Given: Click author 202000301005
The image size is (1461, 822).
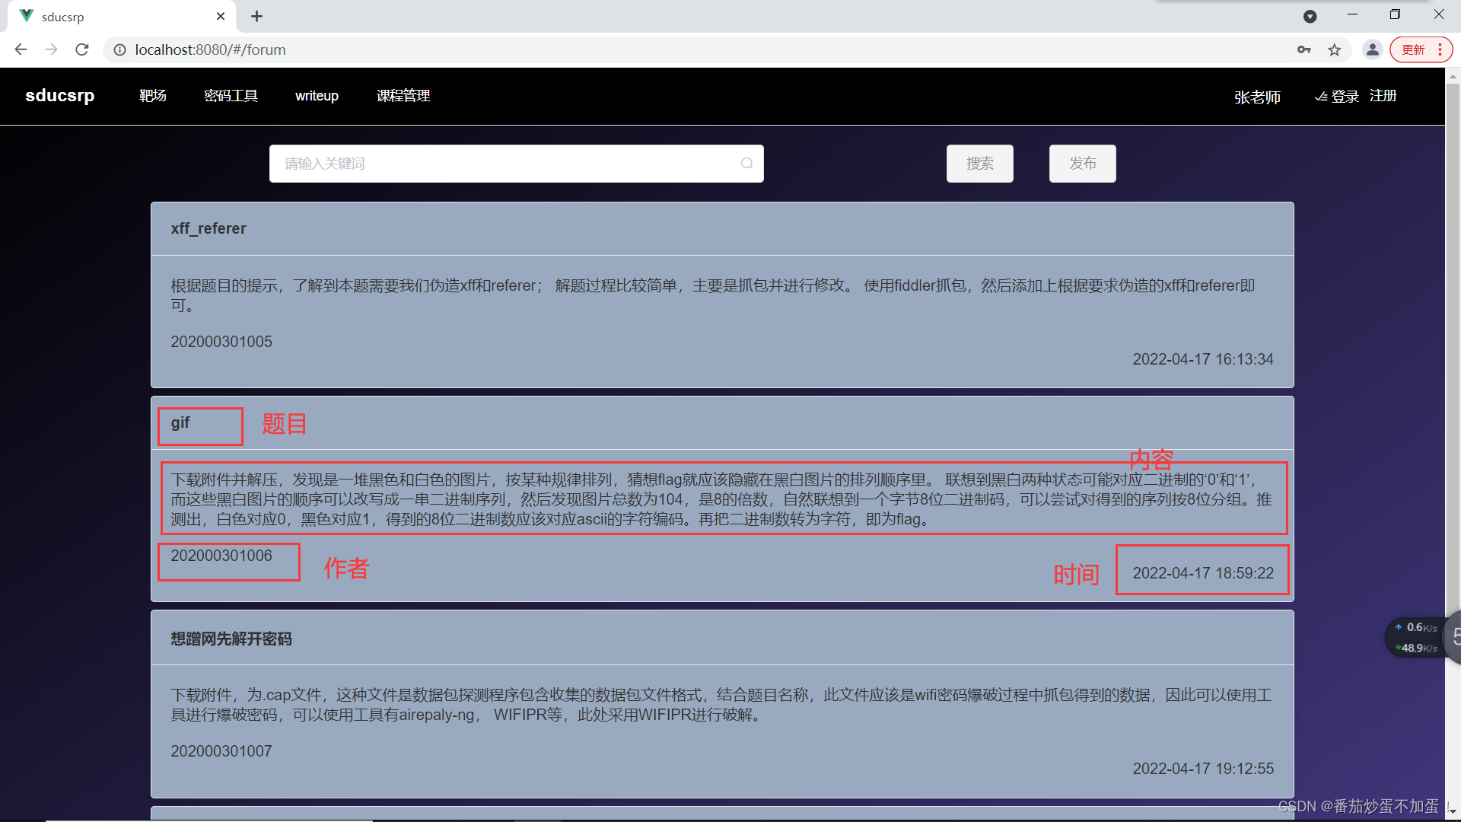Looking at the screenshot, I should [221, 342].
